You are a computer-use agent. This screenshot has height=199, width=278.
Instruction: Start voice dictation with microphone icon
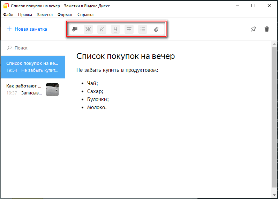75,29
